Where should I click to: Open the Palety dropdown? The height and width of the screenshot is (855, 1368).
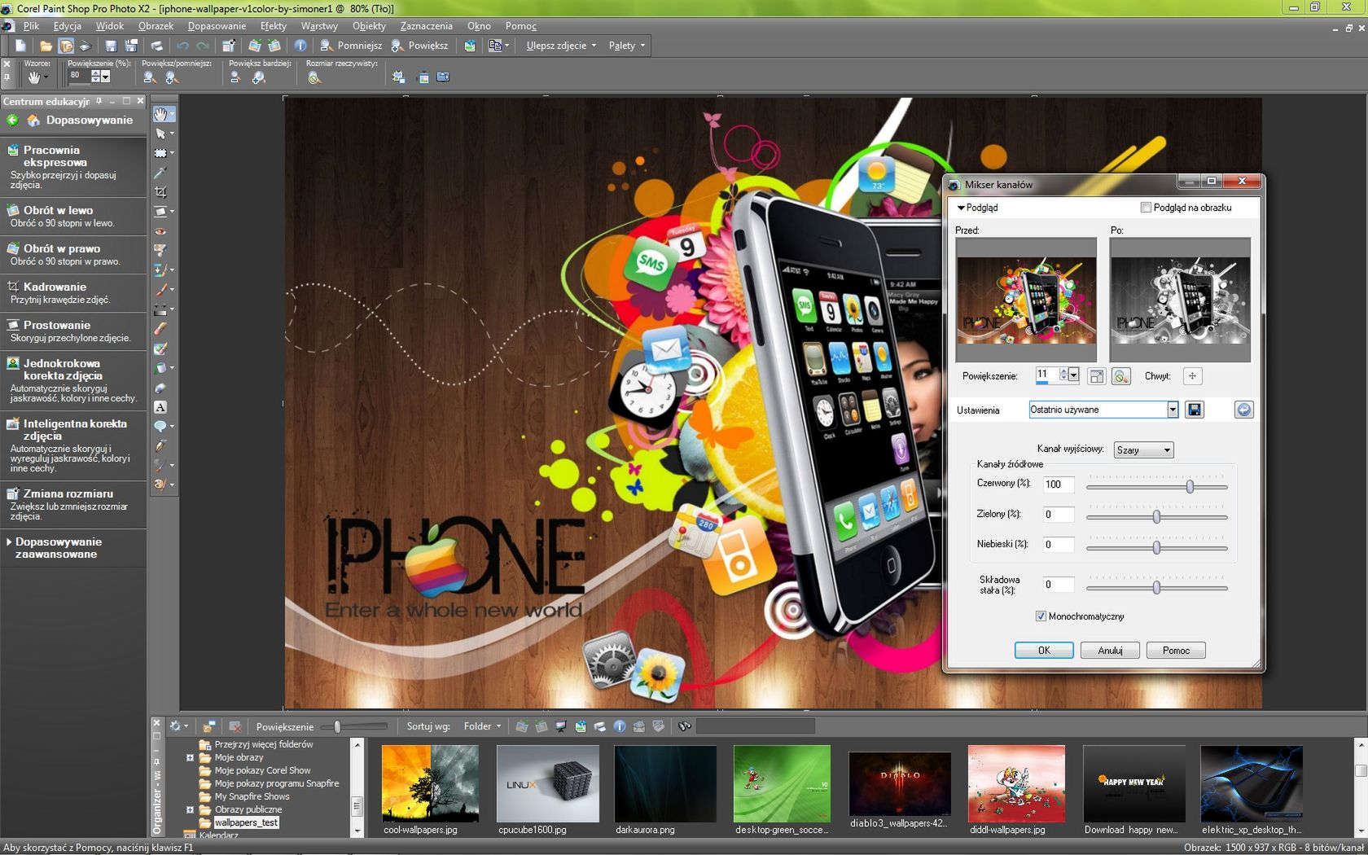[x=627, y=46]
